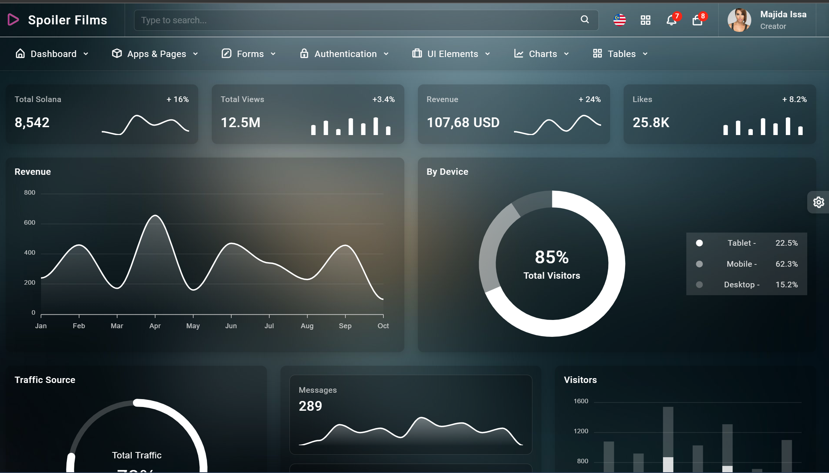Screen dimensions: 829x473
Task: Click the Majida Issa profile name
Action: tap(783, 14)
